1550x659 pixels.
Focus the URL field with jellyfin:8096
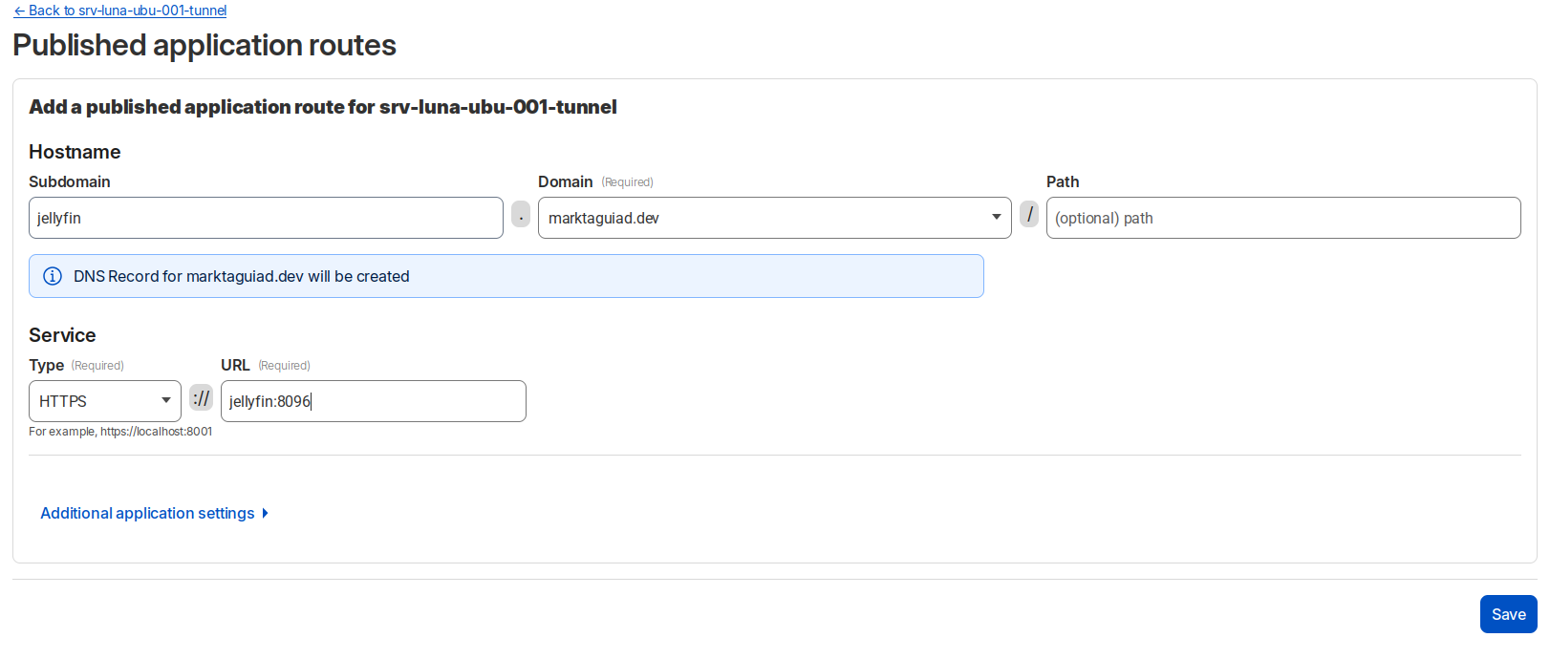373,401
